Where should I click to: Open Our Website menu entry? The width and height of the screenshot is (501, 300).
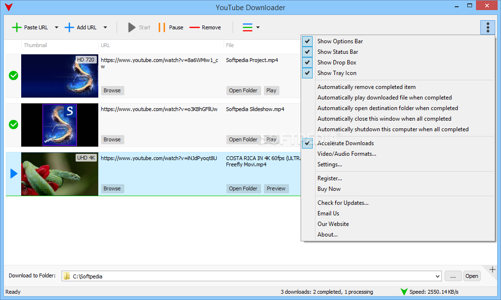click(x=398, y=224)
